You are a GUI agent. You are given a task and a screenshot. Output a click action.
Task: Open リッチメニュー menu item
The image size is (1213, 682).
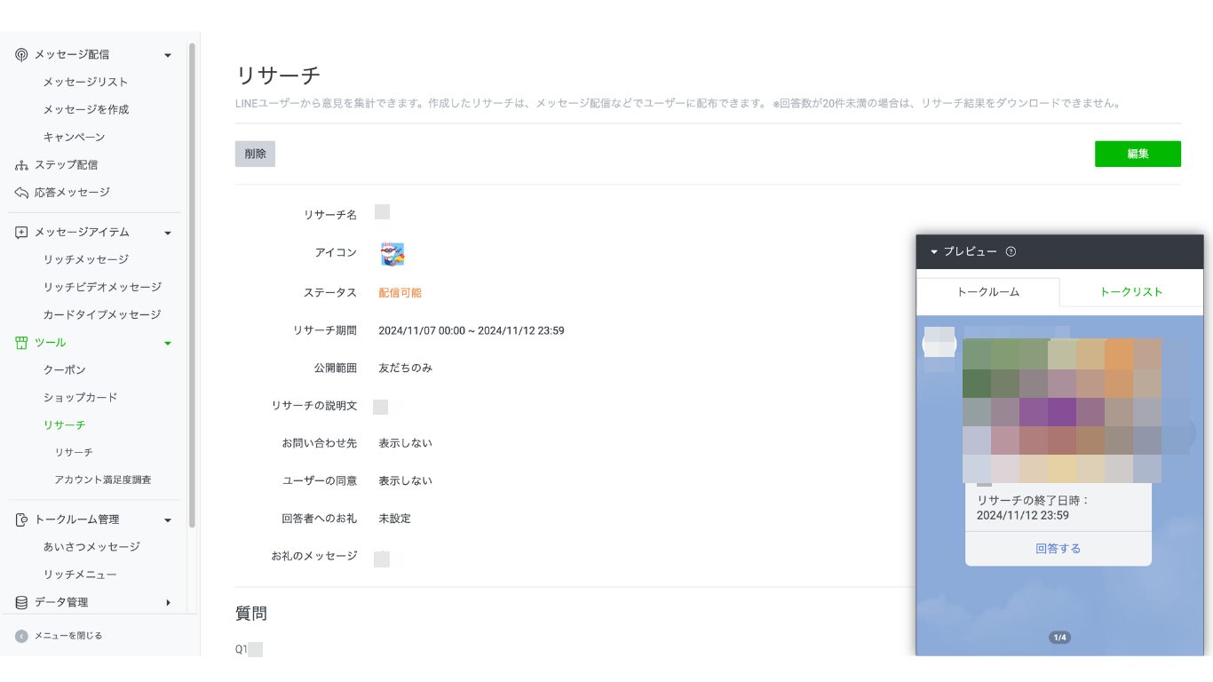click(80, 575)
